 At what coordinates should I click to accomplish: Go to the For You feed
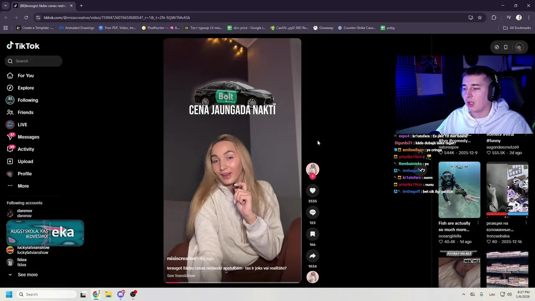coord(20,76)
